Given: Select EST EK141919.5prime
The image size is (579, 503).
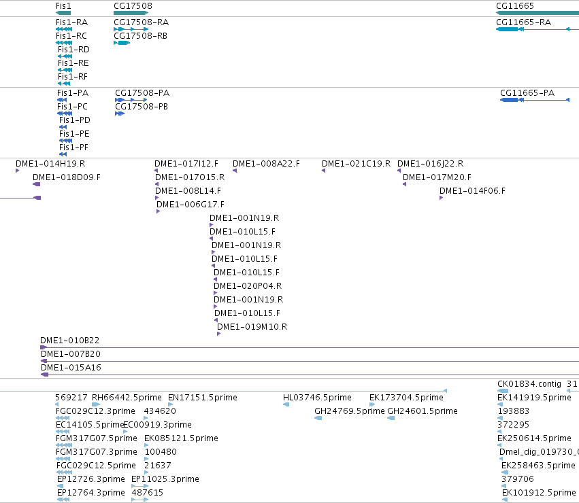Looking at the screenshot, I should (x=534, y=398).
